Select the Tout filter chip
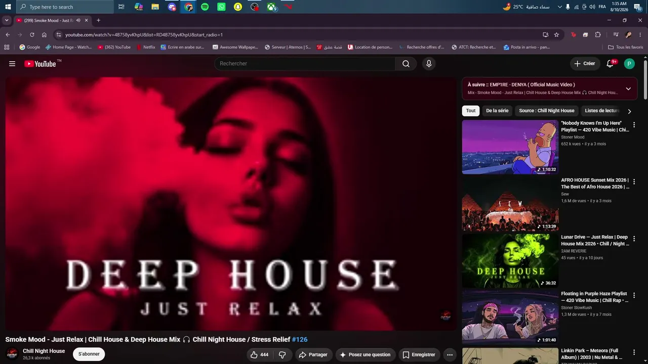This screenshot has width=648, height=364. tap(471, 111)
